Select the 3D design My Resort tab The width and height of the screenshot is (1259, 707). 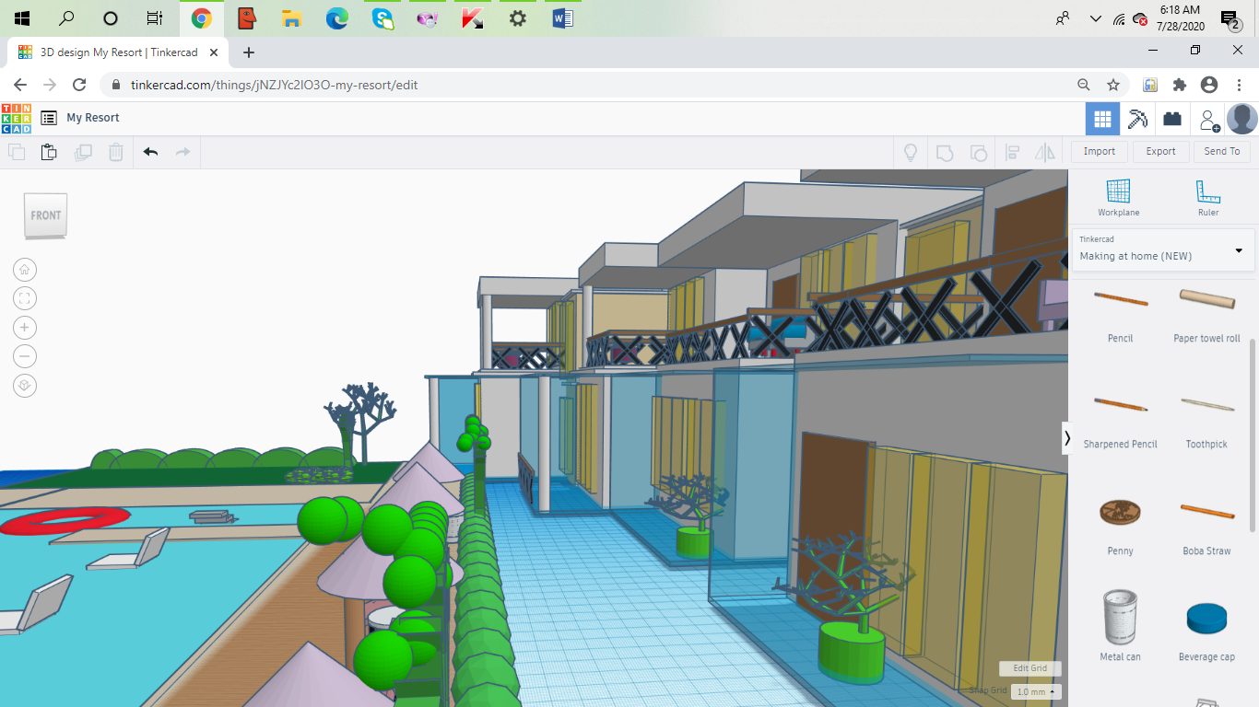coord(117,52)
